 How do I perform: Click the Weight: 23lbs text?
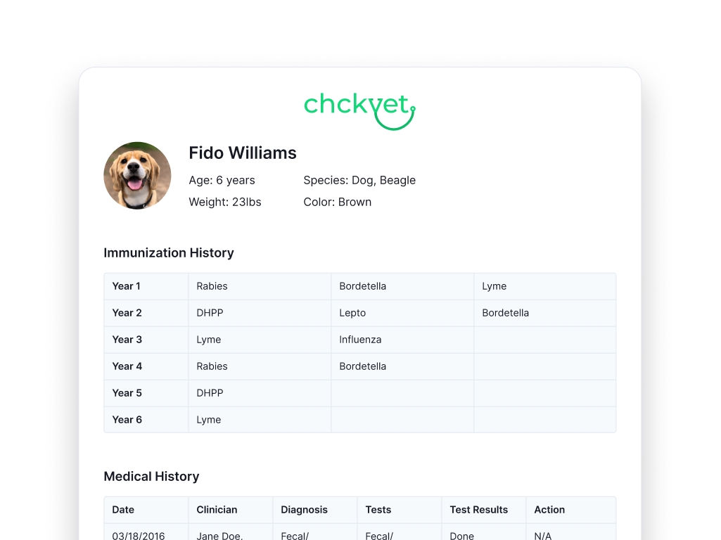[225, 202]
